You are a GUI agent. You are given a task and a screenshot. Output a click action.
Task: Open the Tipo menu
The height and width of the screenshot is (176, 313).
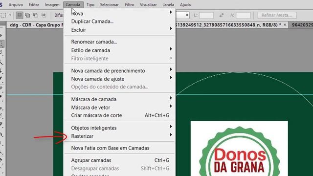click(x=90, y=4)
